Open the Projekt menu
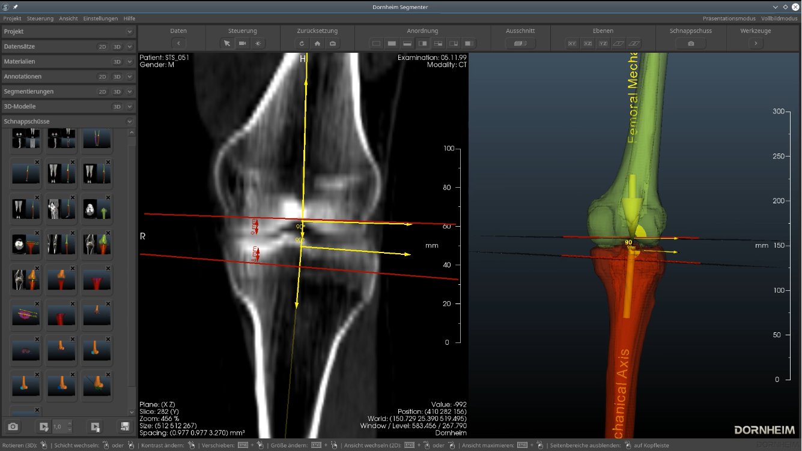This screenshot has height=451, width=802. pyautogui.click(x=13, y=19)
